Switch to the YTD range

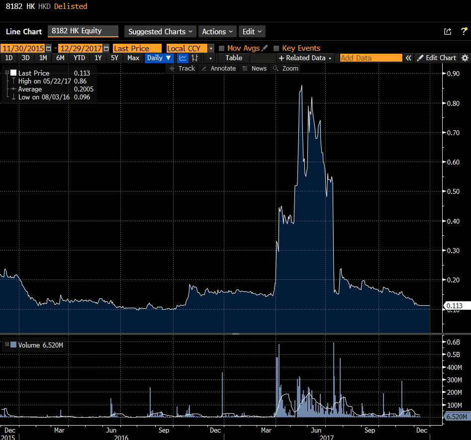79,58
